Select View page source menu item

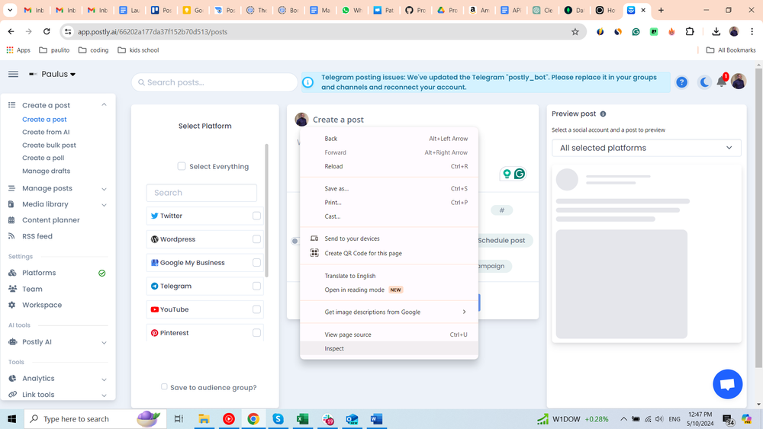389,335
